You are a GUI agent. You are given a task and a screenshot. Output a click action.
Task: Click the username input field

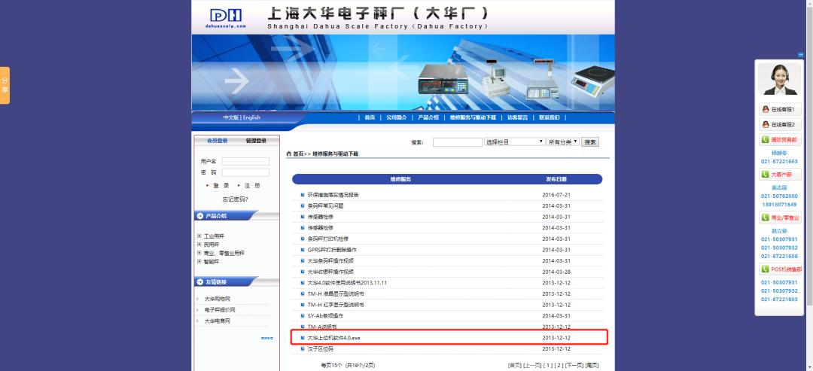pyautogui.click(x=245, y=161)
